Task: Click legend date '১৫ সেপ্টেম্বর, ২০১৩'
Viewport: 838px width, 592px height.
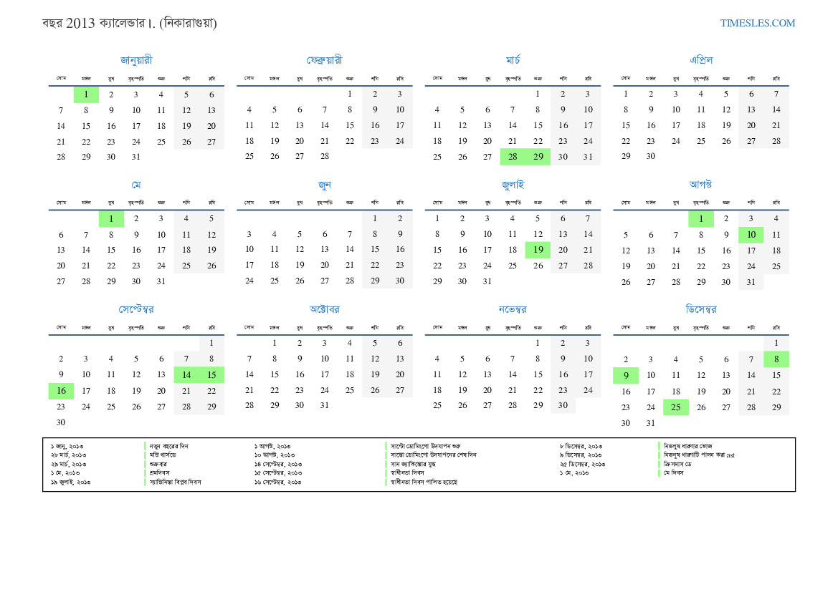Action: (x=278, y=473)
